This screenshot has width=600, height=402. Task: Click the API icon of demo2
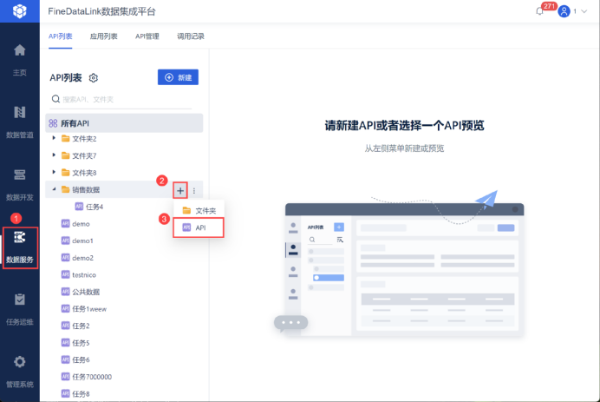point(65,258)
